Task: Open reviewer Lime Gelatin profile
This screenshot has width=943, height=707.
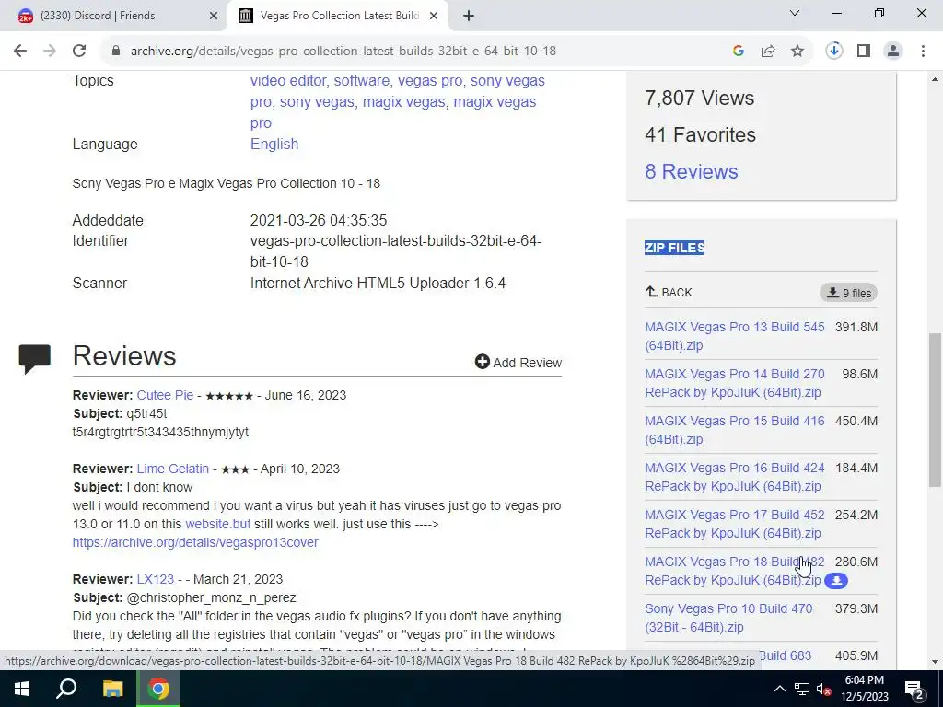Action: (172, 469)
